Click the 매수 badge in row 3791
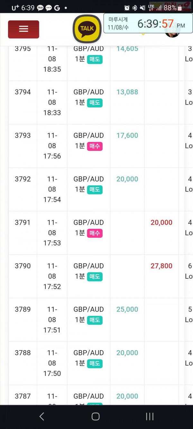The width and height of the screenshot is (193, 429). click(x=95, y=233)
